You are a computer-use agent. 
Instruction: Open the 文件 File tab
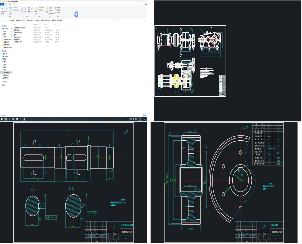[2, 4]
